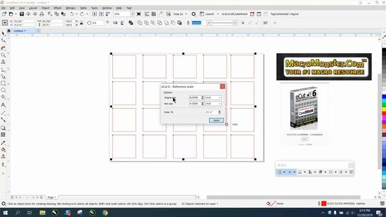
Task: Select the Rectangle tool
Action: coord(3,83)
